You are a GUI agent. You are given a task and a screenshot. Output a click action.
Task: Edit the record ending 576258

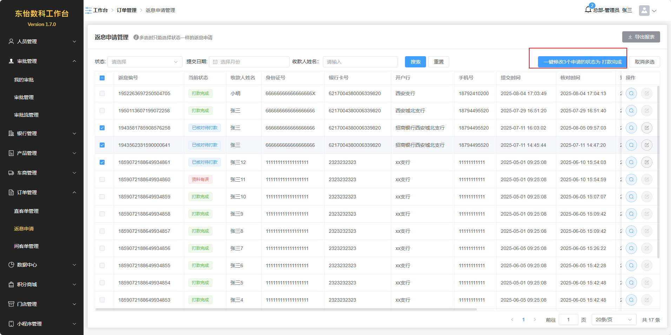[x=646, y=128]
